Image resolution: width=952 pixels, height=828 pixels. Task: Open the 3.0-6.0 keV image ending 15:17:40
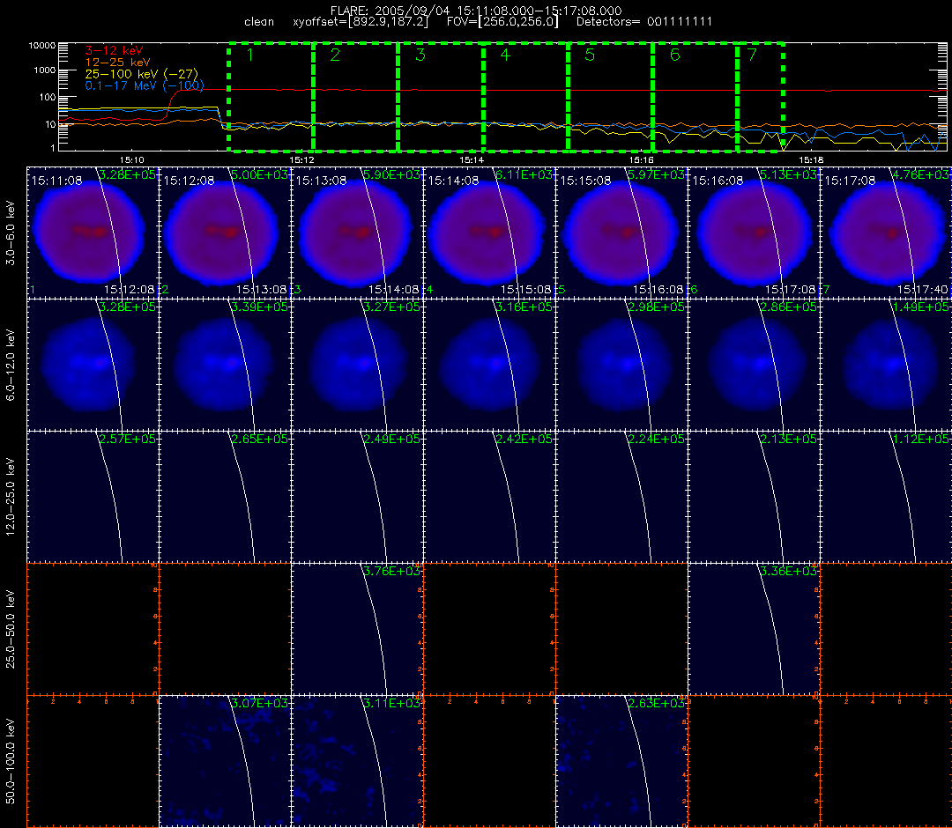pos(887,233)
